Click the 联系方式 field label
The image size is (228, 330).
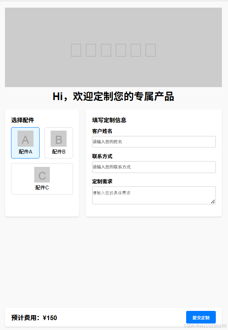pos(102,156)
